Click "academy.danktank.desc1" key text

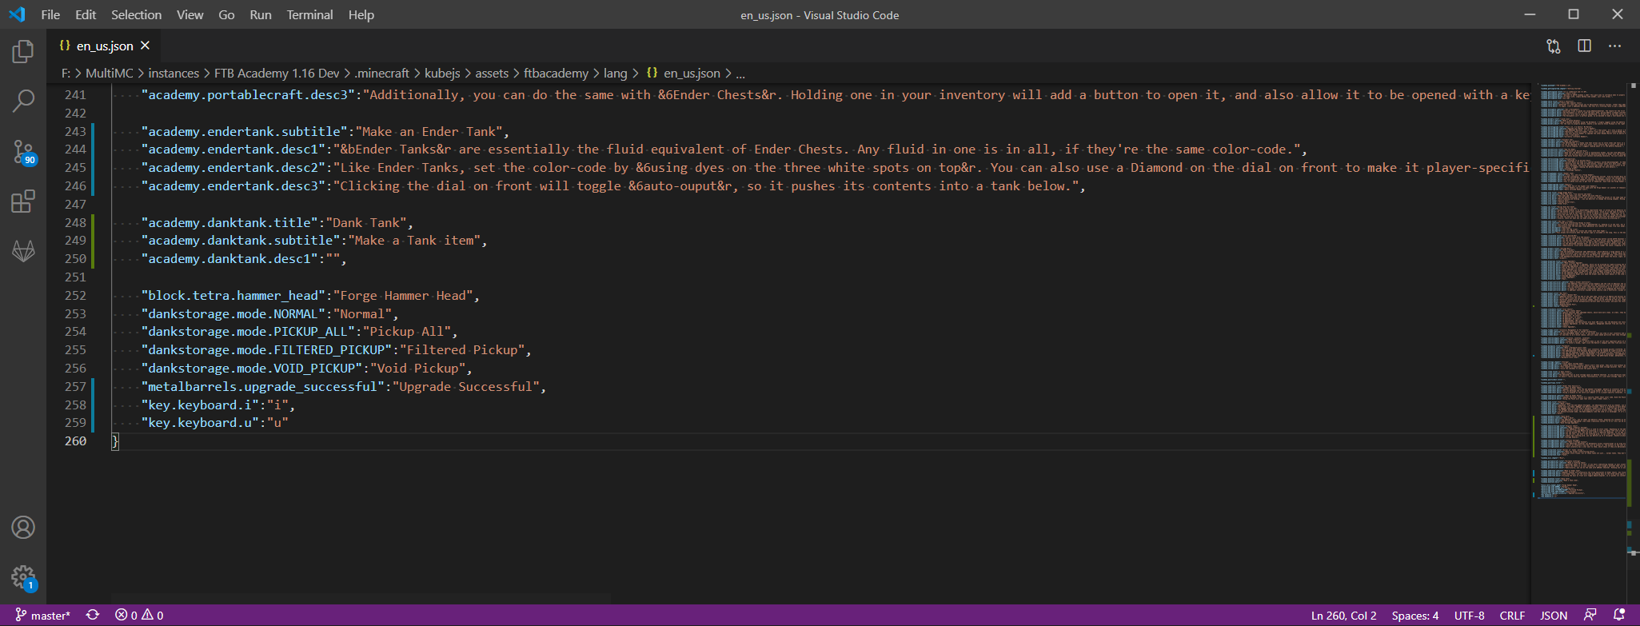point(229,258)
